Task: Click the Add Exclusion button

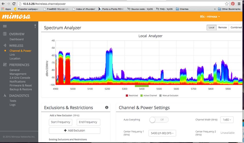Action: [74, 131]
